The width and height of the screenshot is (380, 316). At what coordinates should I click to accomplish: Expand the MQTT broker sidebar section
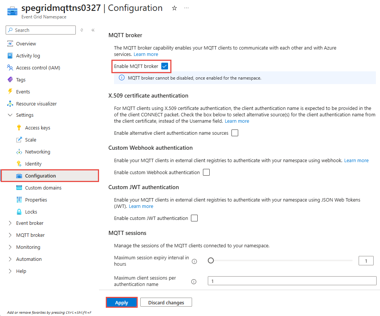click(10, 235)
